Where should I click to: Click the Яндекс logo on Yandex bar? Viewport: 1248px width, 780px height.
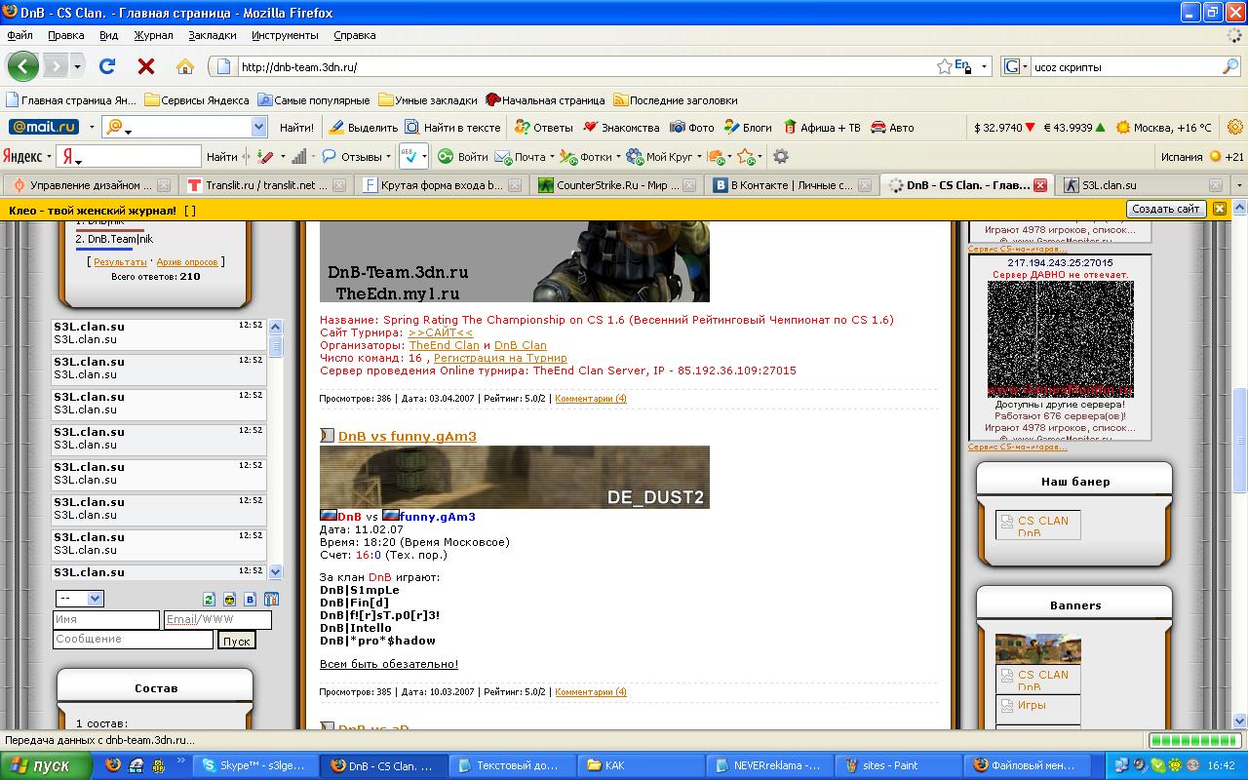pos(21,156)
